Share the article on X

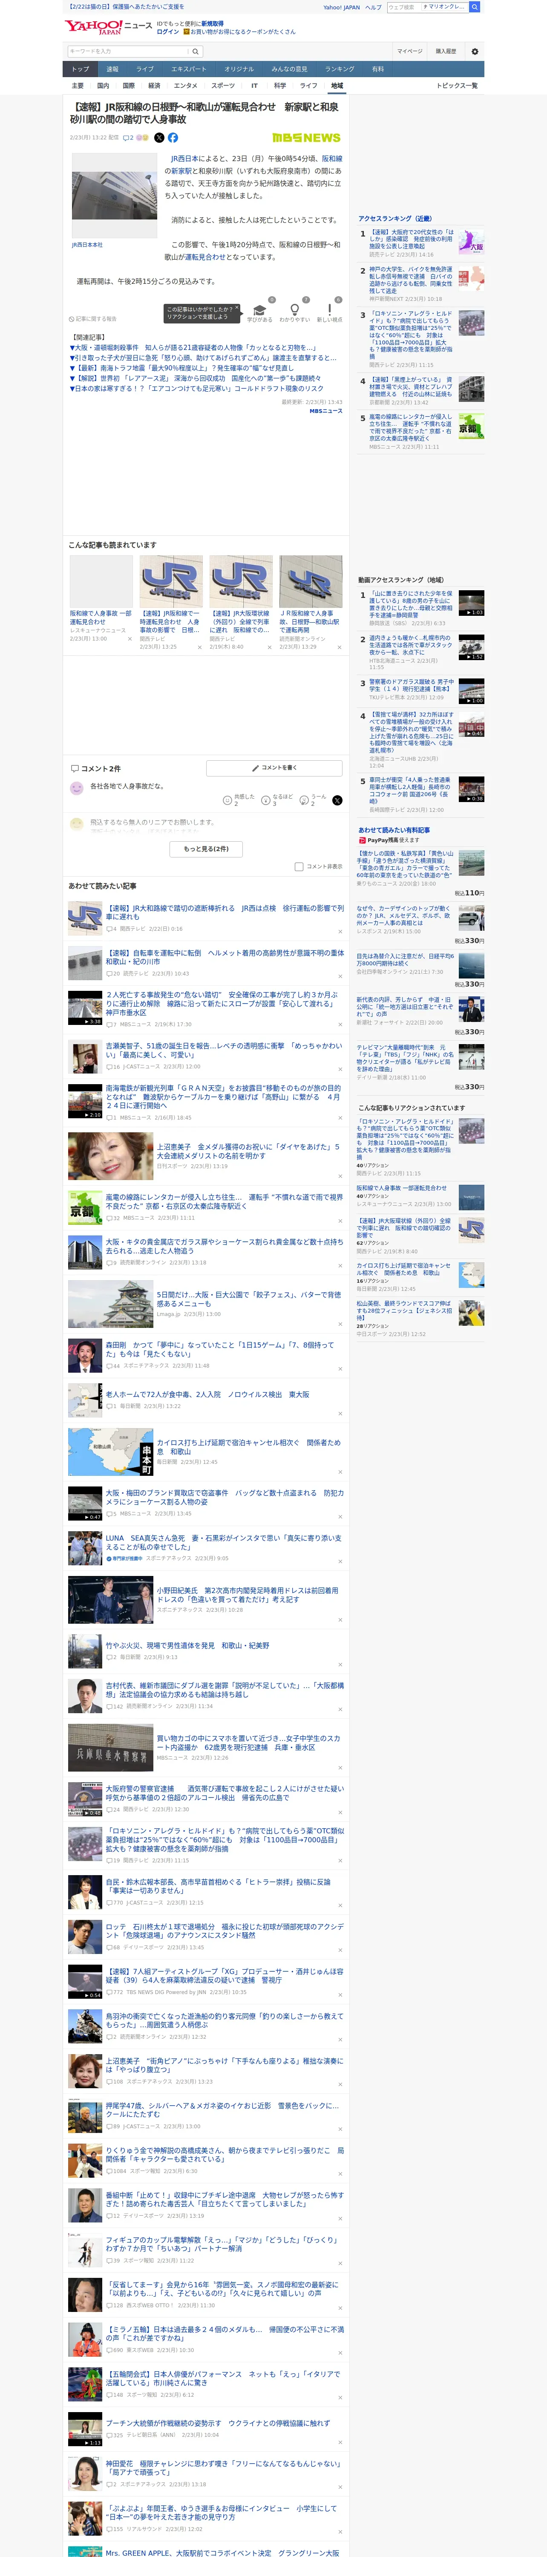click(x=159, y=138)
